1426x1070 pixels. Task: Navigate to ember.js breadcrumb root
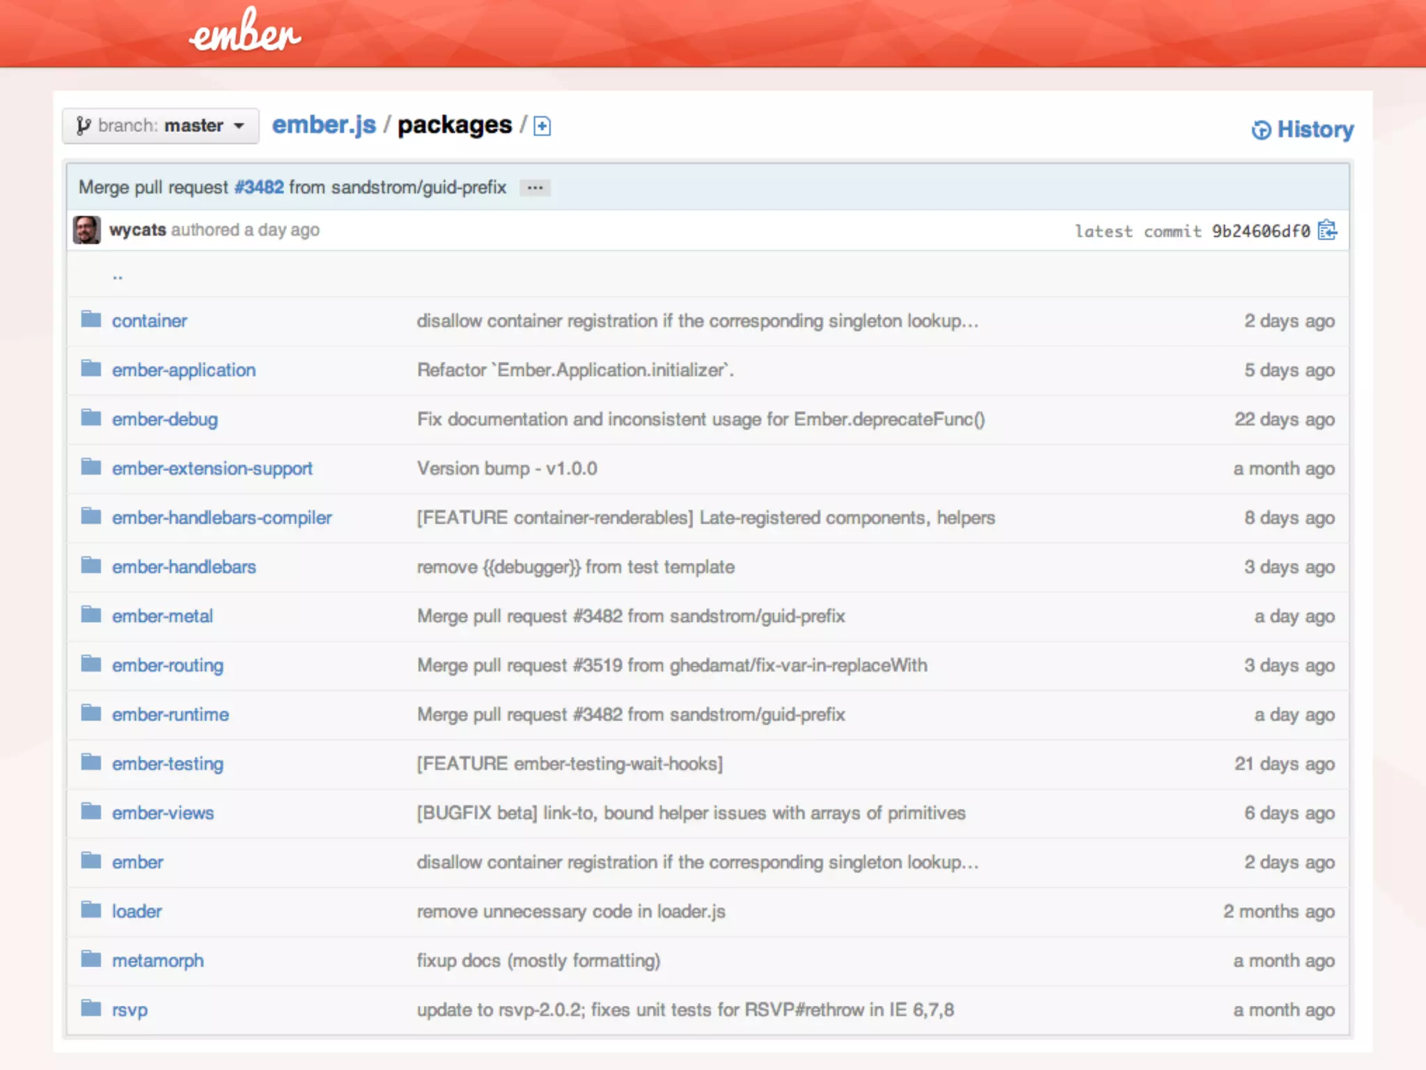(x=324, y=125)
